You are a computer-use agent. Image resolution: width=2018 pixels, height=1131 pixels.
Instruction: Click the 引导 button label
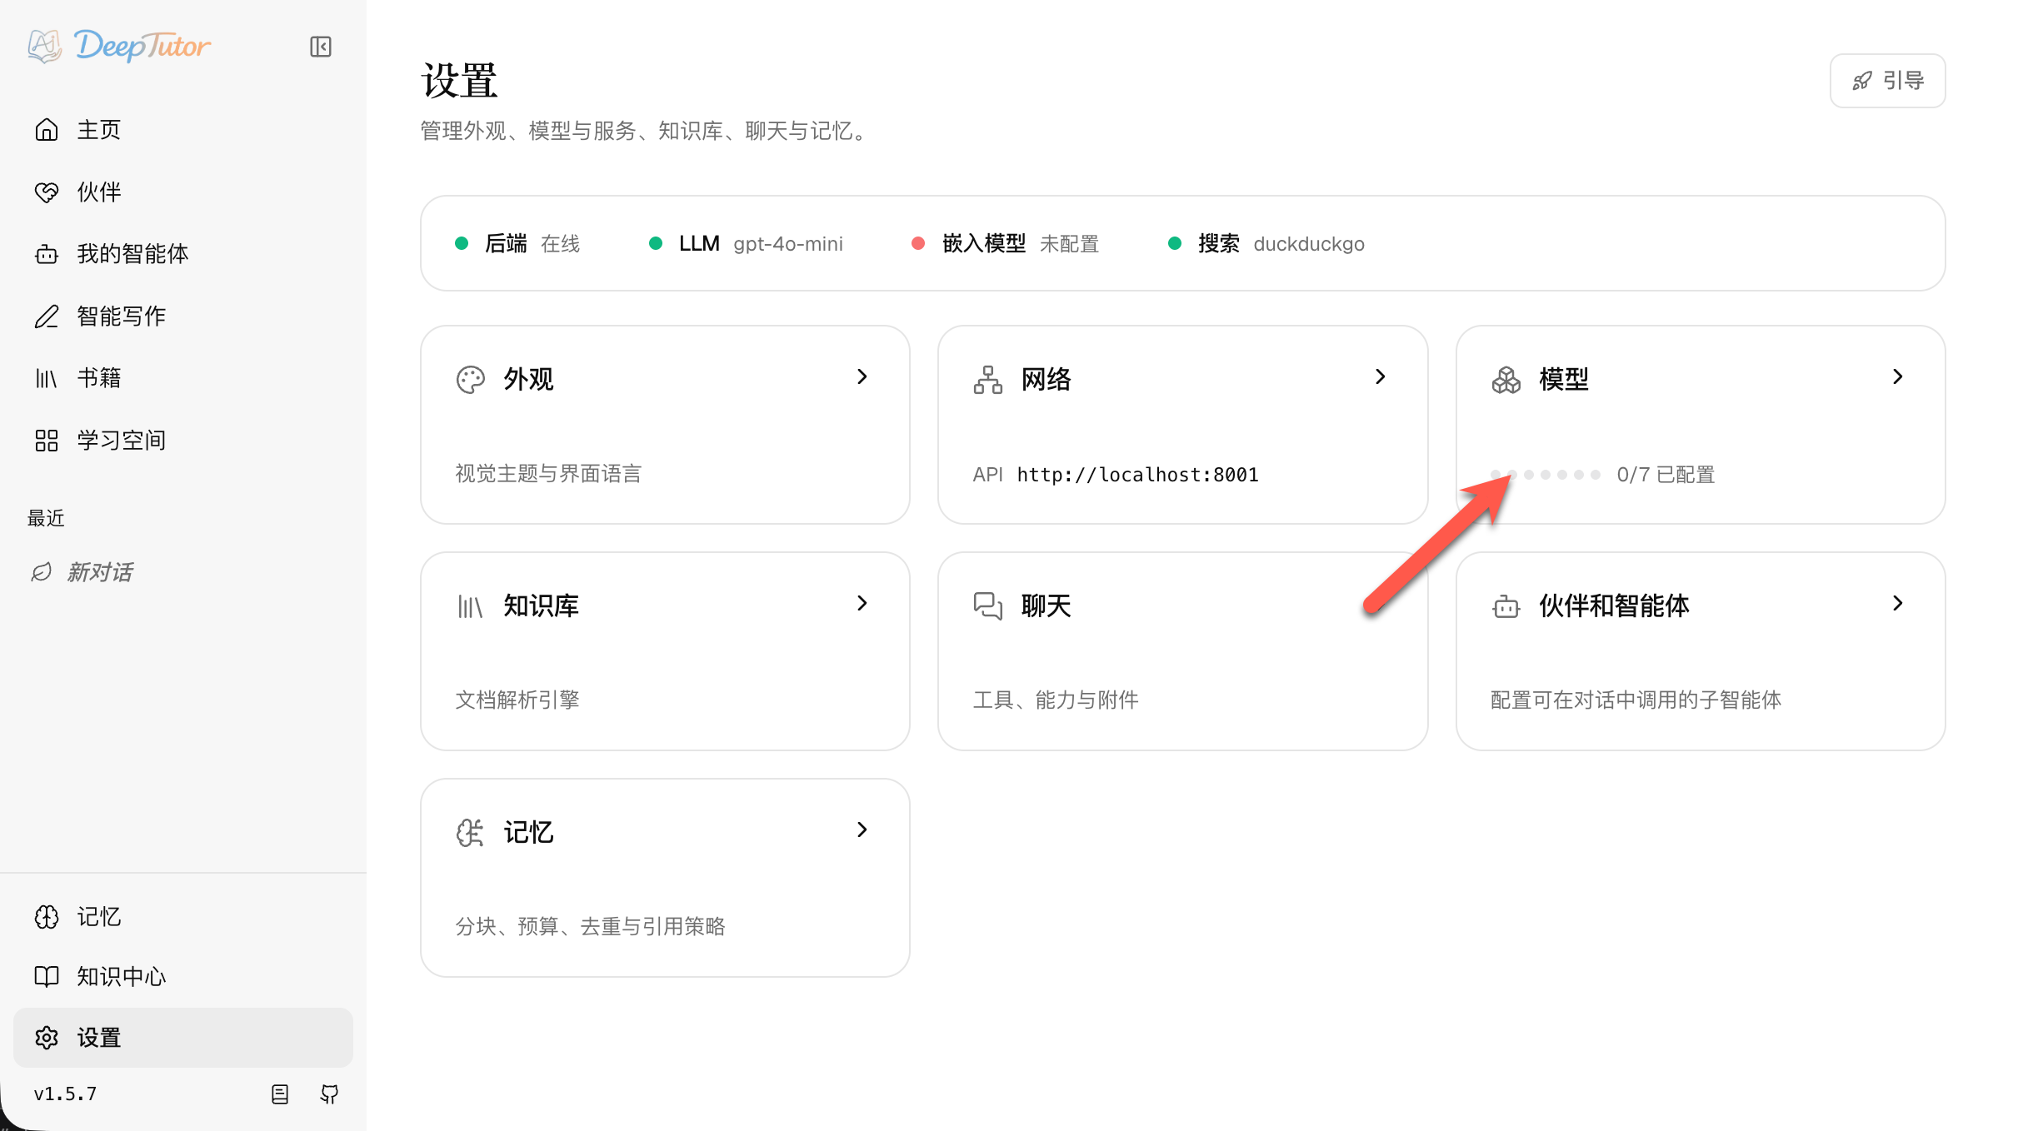(1903, 81)
